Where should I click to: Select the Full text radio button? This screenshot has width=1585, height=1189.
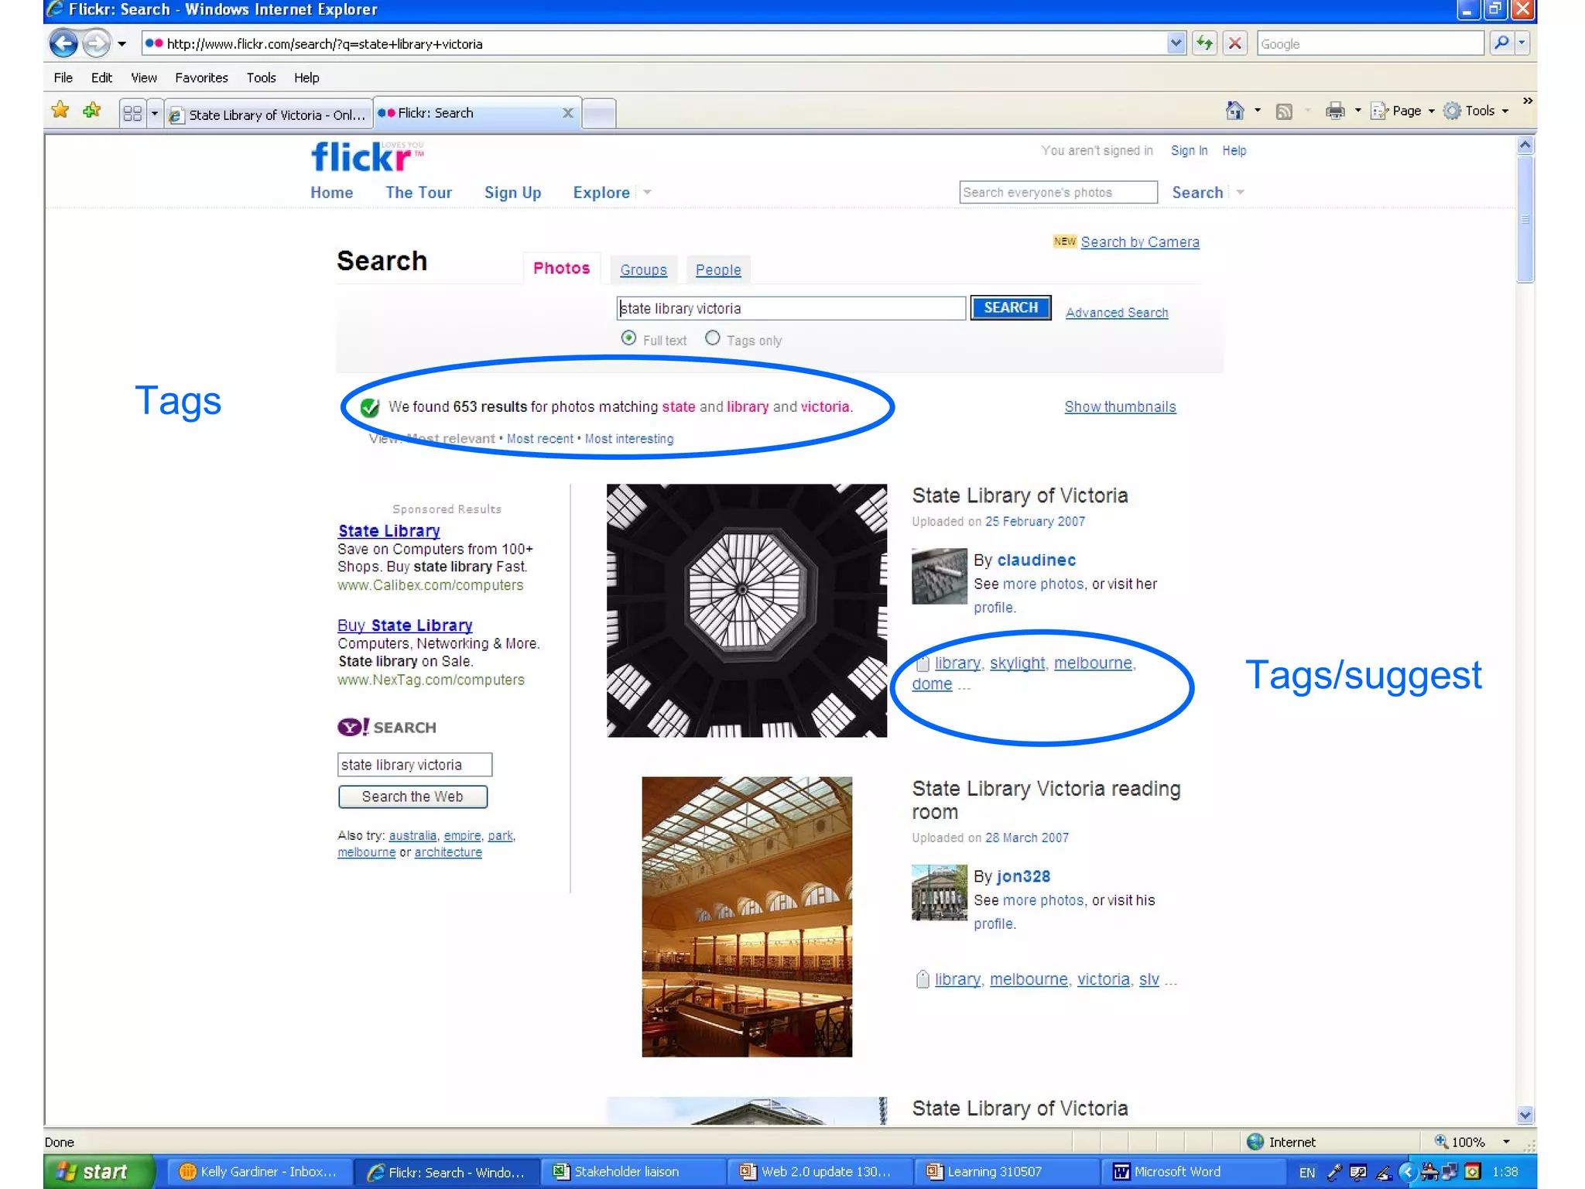click(628, 338)
